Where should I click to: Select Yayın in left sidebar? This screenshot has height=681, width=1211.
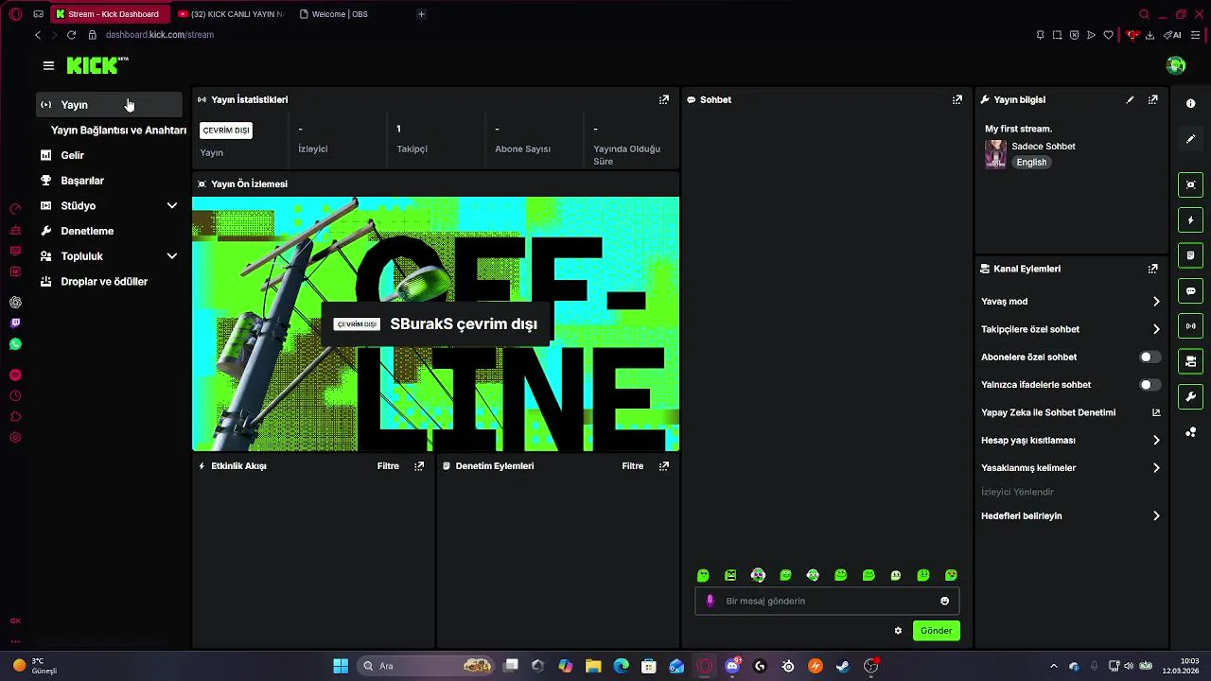[110, 104]
